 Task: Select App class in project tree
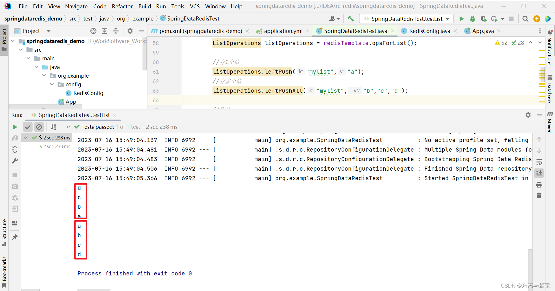click(x=67, y=102)
